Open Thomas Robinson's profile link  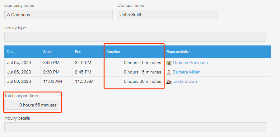tap(190, 63)
